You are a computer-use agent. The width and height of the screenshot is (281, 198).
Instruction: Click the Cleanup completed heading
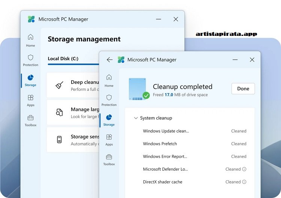[182, 87]
